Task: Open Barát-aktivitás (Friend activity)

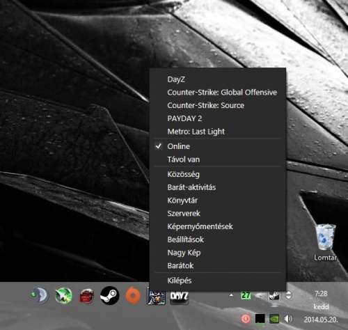Action: (217, 187)
